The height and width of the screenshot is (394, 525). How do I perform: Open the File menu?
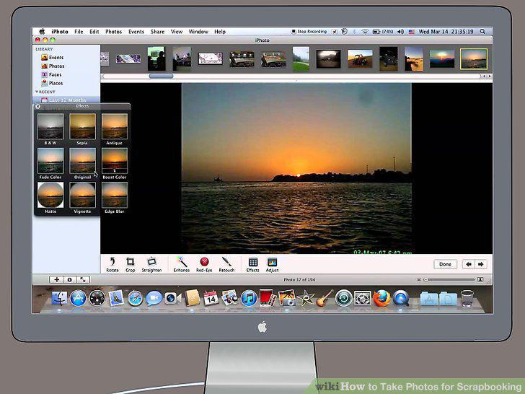pos(79,32)
